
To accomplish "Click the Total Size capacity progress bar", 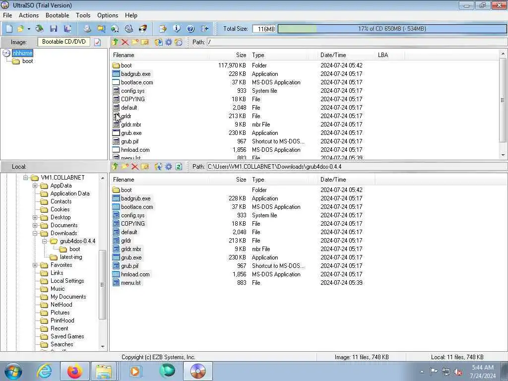I will (392, 29).
